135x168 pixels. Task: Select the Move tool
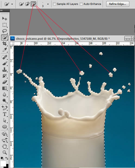(x=5, y=19)
